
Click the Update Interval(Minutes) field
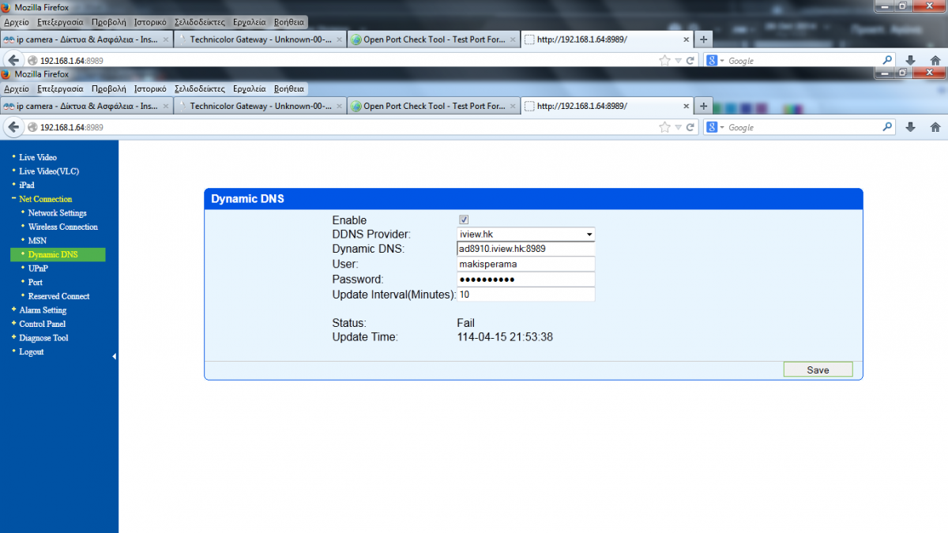tap(526, 295)
